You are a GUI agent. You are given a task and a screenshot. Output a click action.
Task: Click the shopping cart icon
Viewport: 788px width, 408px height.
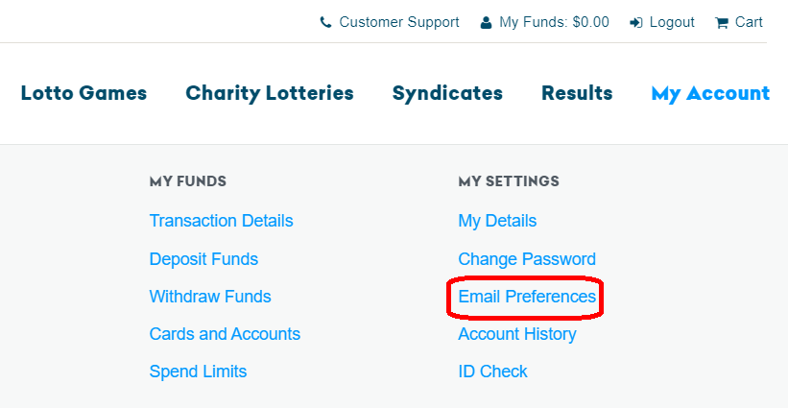pyautogui.click(x=722, y=23)
